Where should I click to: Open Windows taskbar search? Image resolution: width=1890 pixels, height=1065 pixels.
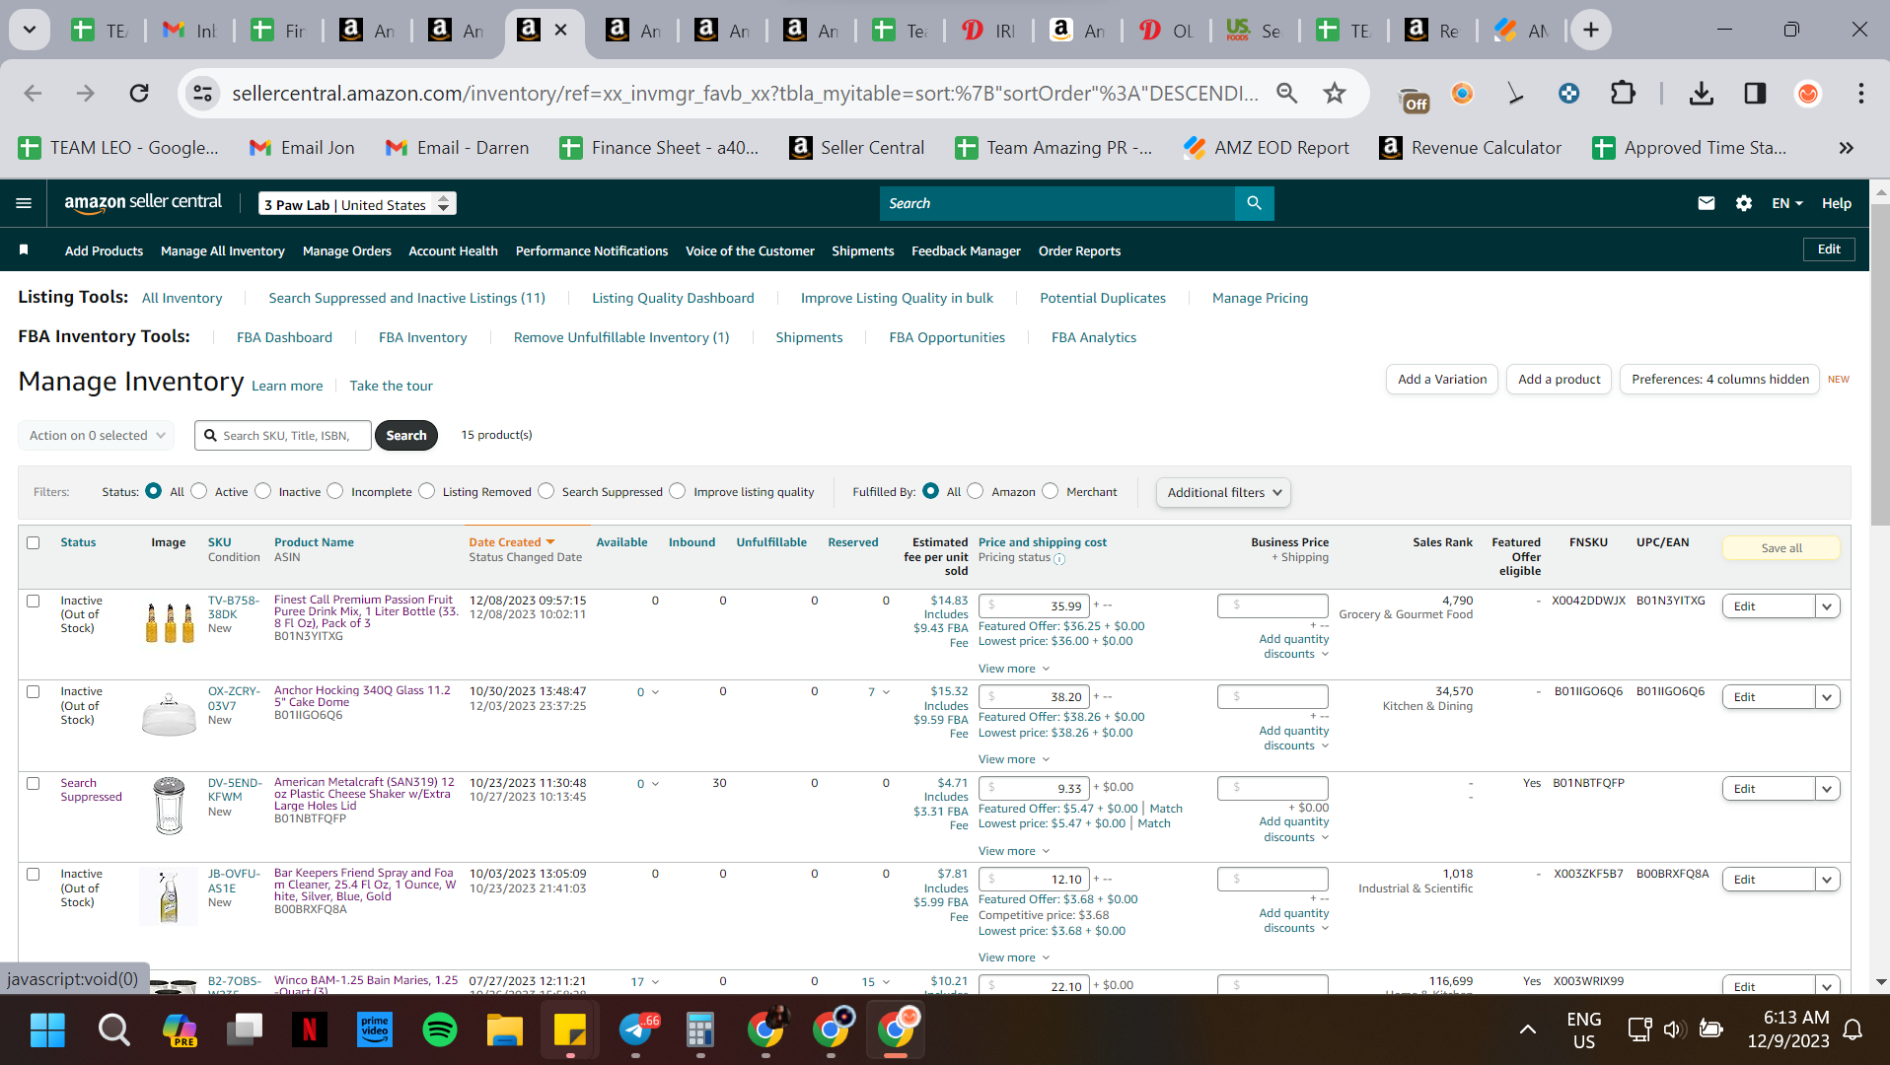pyautogui.click(x=113, y=1030)
